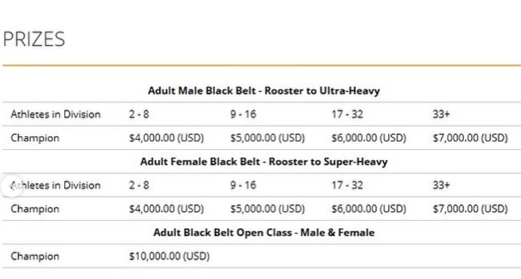Click the 17 - 32 cell in the Male table
Viewport: 521px width, 279px height.
point(347,114)
